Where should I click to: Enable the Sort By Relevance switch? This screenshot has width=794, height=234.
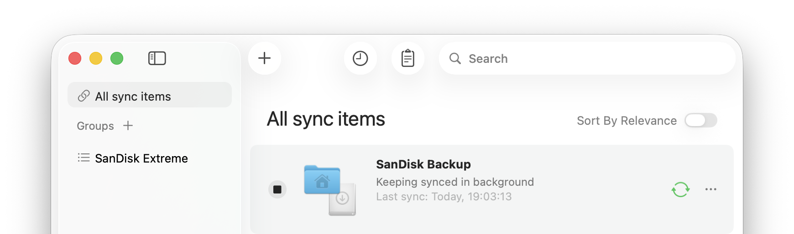click(x=700, y=121)
